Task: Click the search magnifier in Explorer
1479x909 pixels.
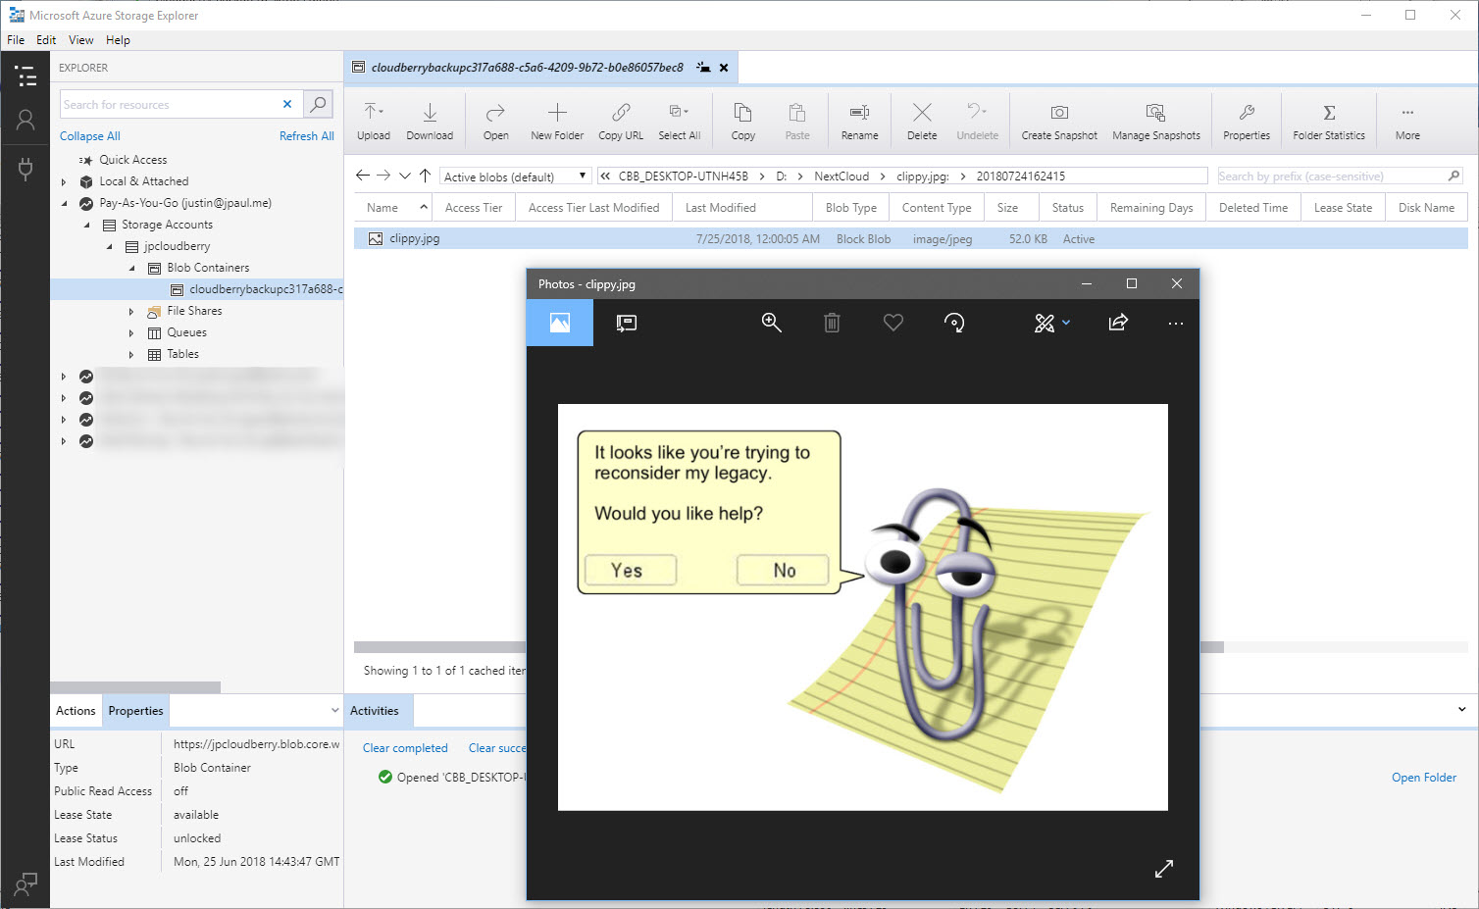Action: click(x=319, y=104)
